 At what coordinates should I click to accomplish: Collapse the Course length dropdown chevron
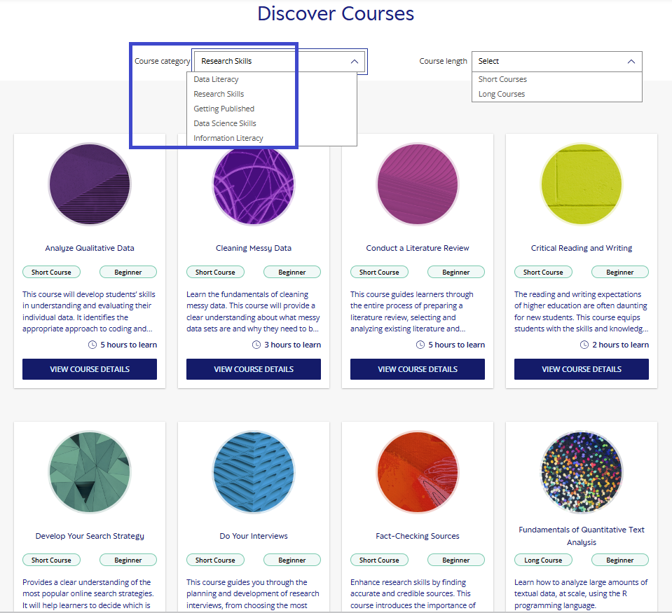(x=631, y=62)
